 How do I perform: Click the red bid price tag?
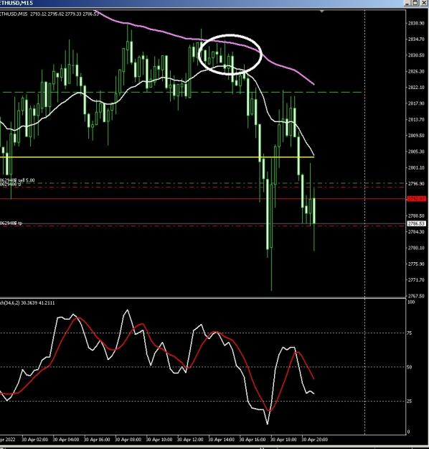point(416,199)
